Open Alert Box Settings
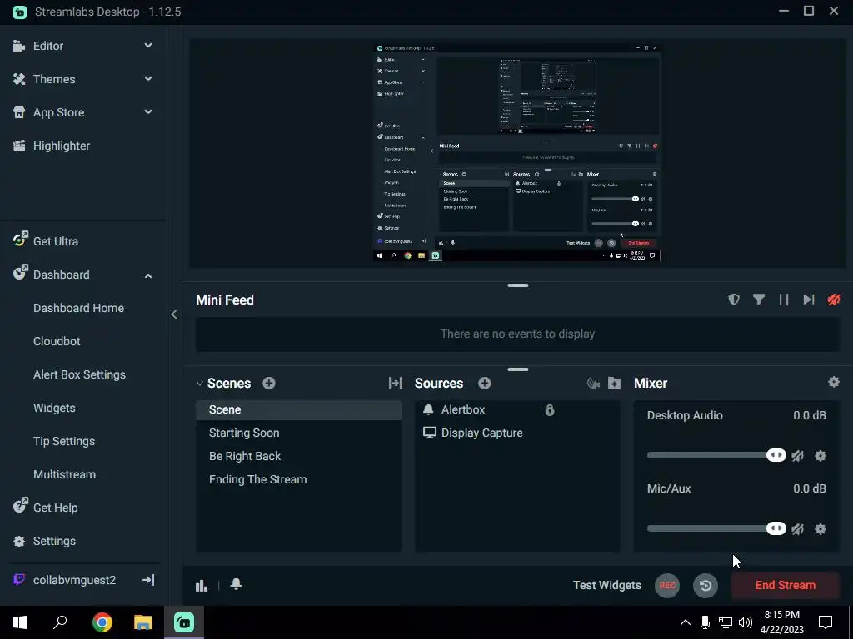The image size is (853, 639). [79, 374]
